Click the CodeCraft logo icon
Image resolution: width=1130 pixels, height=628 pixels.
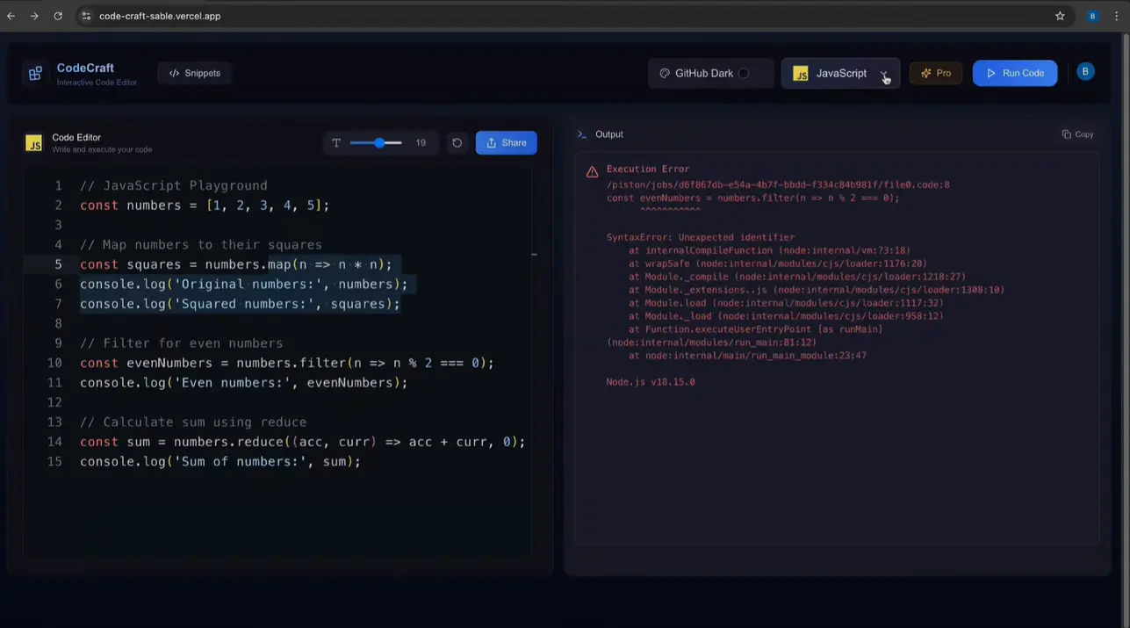tap(35, 74)
